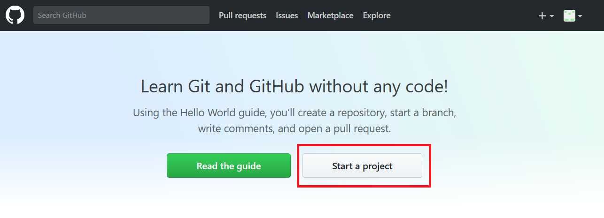Go to Issues in the header

(287, 15)
